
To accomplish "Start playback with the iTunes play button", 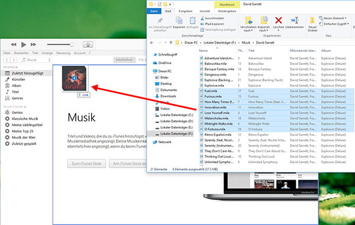I will point(24,44).
